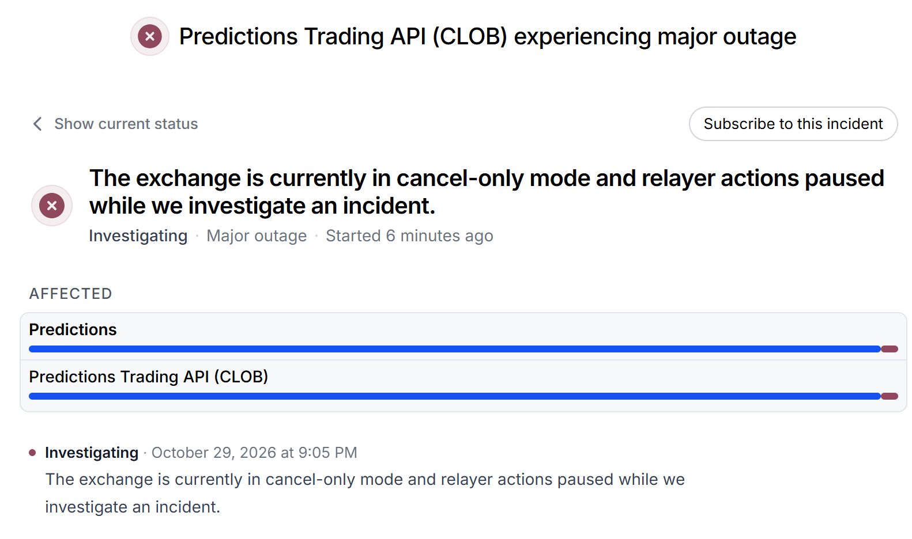Select the Predictions affected component row
The image size is (912, 539).
point(463,337)
